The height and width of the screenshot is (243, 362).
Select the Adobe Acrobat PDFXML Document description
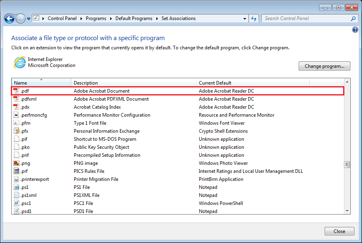click(x=111, y=99)
